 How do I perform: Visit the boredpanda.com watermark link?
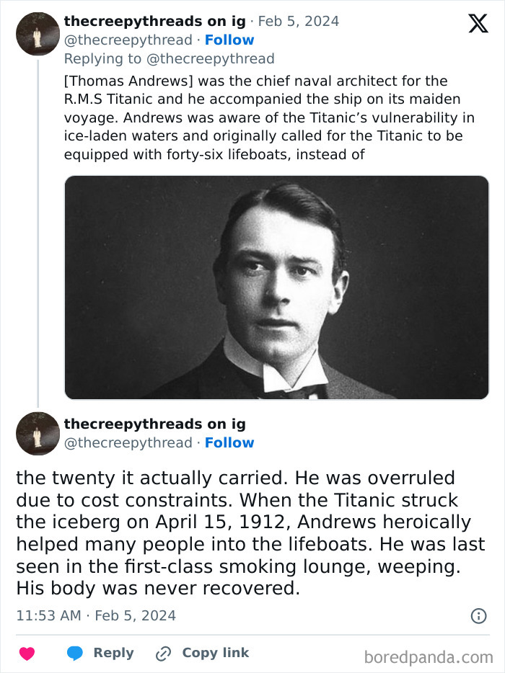426,654
